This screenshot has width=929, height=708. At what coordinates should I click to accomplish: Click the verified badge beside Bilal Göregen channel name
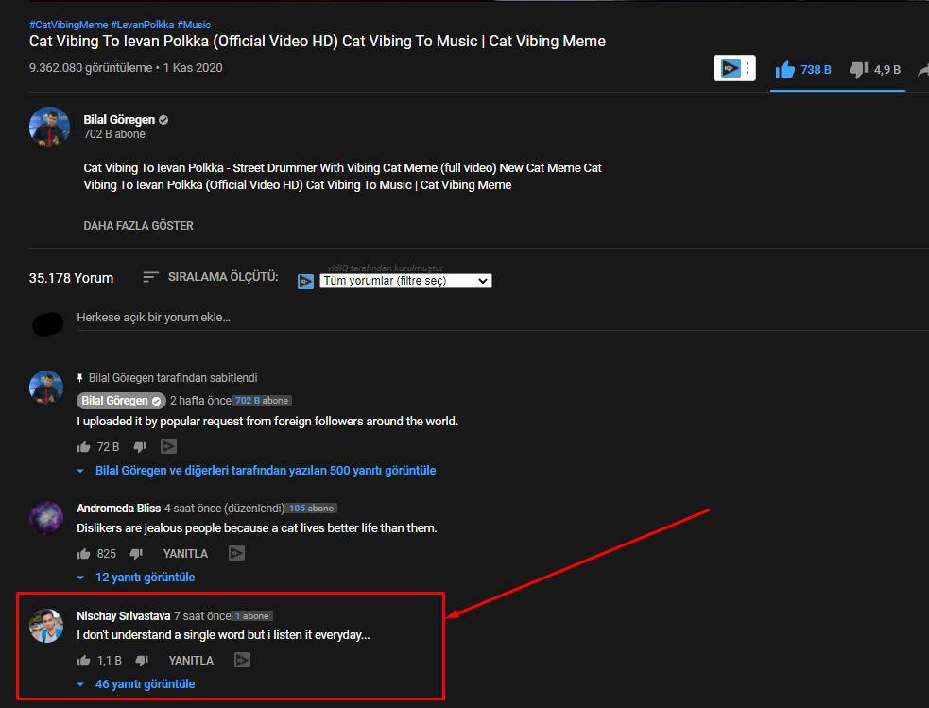[x=163, y=120]
